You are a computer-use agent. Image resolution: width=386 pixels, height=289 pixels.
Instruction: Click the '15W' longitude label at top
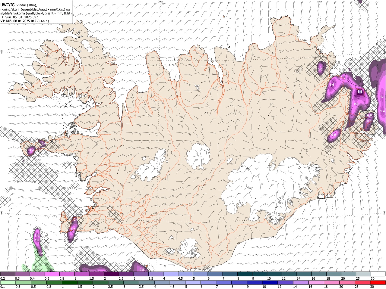319,2
